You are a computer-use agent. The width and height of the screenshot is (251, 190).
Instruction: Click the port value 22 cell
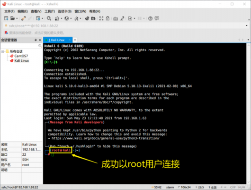click(x=32, y=155)
